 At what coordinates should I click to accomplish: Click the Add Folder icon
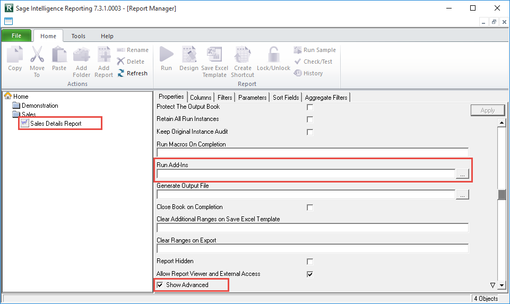81,54
